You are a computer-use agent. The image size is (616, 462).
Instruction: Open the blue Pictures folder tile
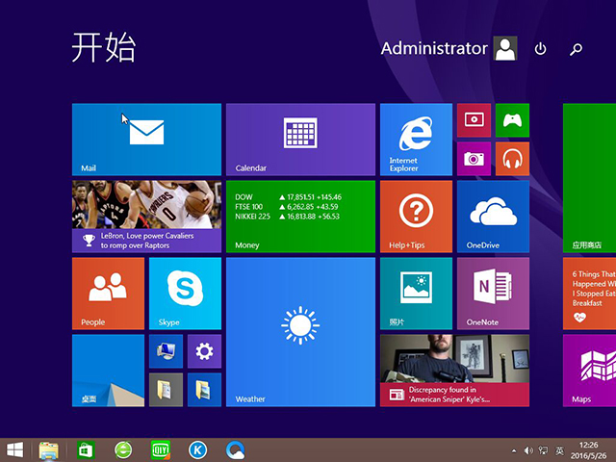[204, 390]
